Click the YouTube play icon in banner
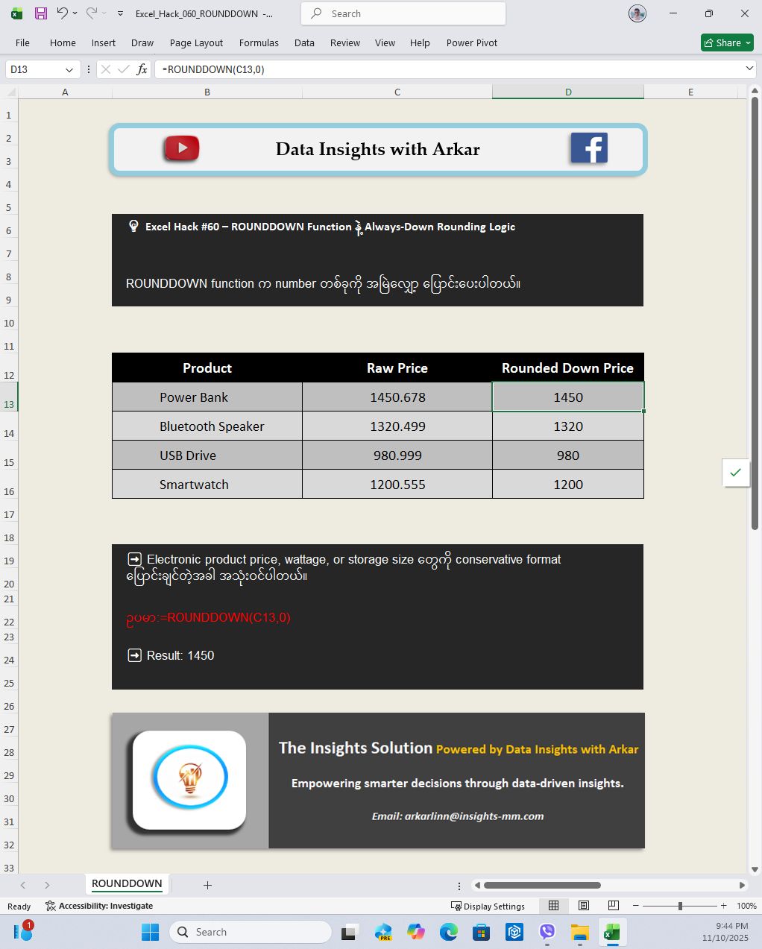The height and width of the screenshot is (949, 762). tap(182, 148)
